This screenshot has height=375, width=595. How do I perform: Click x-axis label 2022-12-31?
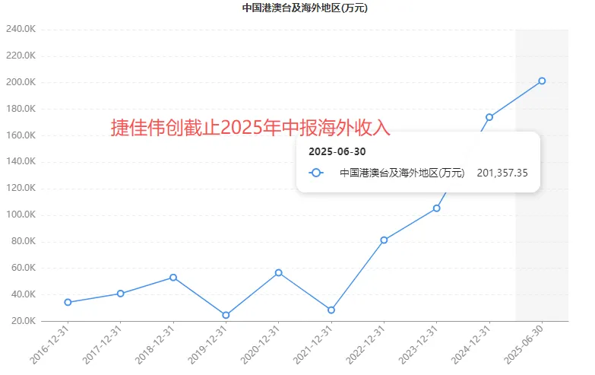point(366,345)
